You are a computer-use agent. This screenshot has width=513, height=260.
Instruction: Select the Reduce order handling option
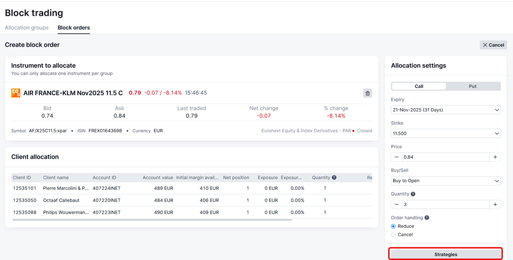click(x=393, y=226)
